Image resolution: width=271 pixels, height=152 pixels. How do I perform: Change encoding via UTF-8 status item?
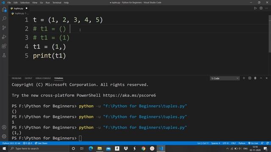226,143
